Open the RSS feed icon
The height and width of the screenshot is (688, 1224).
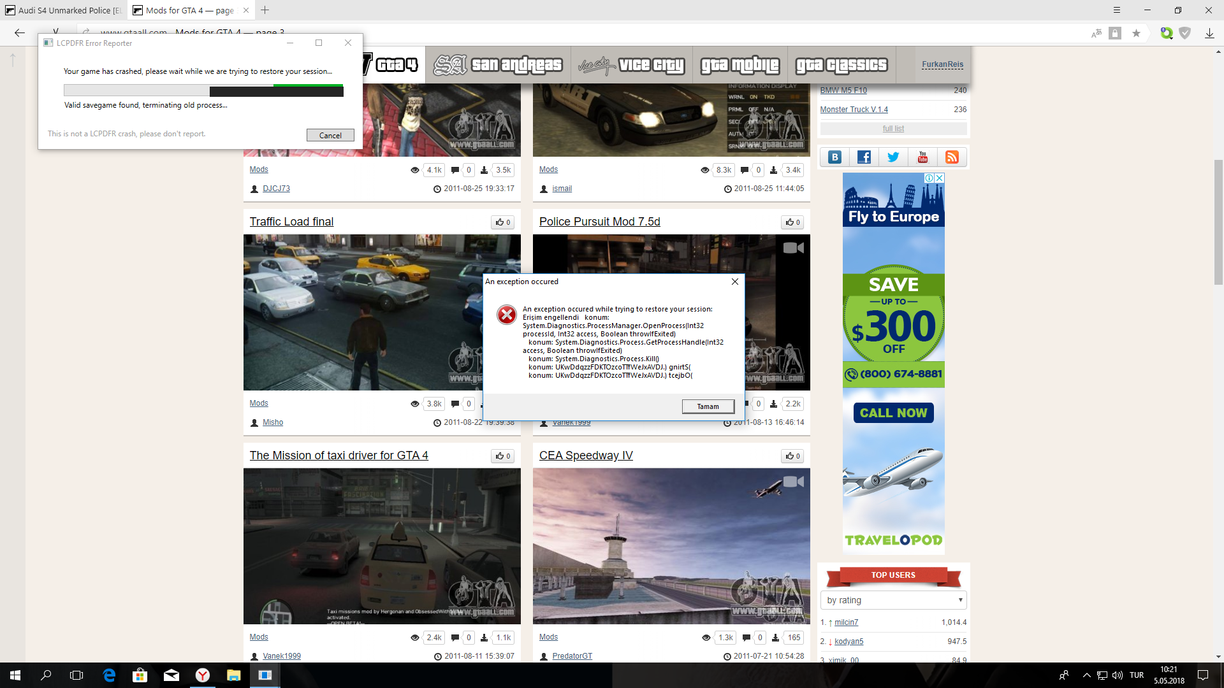(x=952, y=157)
